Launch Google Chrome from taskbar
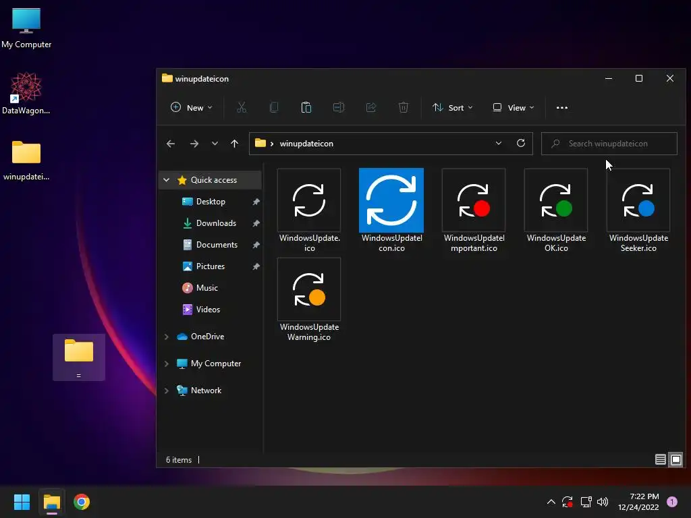 [x=82, y=502]
